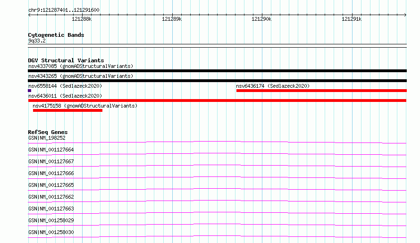Image resolution: width=420 pixels, height=243 pixels.
Task: Click the 9q33.2 band label
Action: pos(37,41)
